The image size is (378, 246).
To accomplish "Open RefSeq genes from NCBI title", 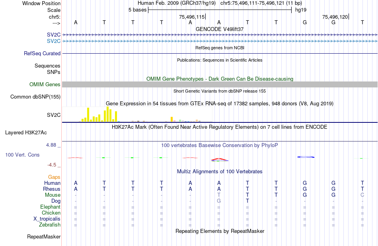I will coord(220,48).
